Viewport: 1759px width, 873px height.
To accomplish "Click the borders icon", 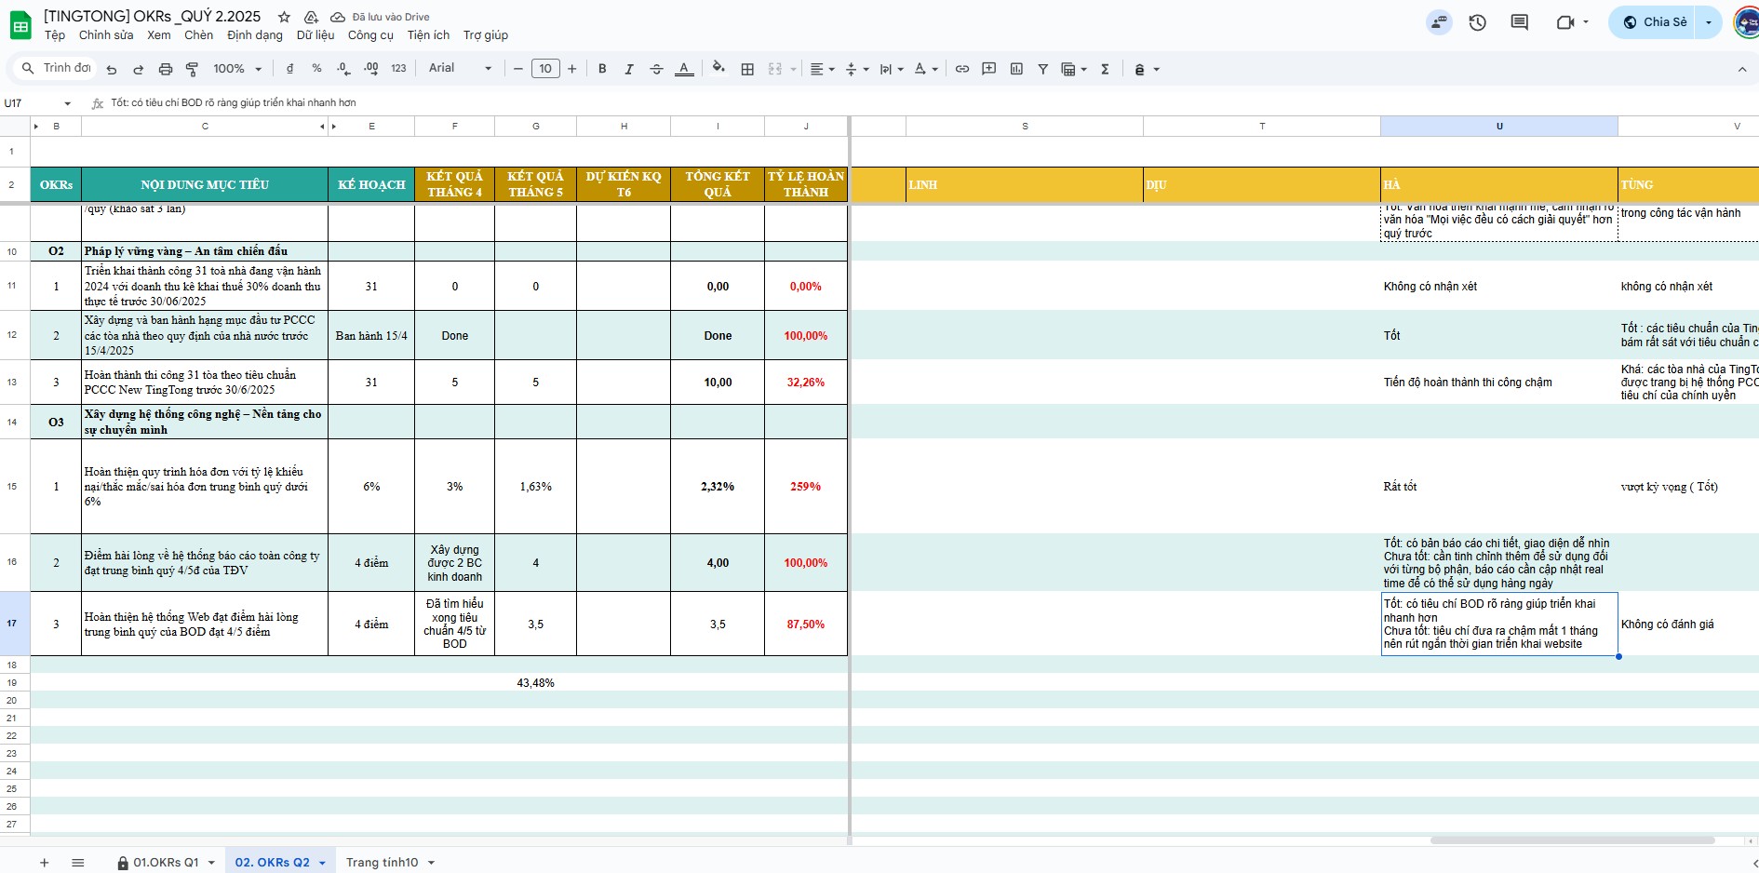I will click(x=747, y=69).
